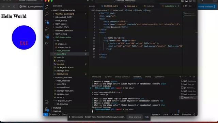The image size is (218, 123).
Task: Collapse the lib folder
Action: click(x=58, y=41)
